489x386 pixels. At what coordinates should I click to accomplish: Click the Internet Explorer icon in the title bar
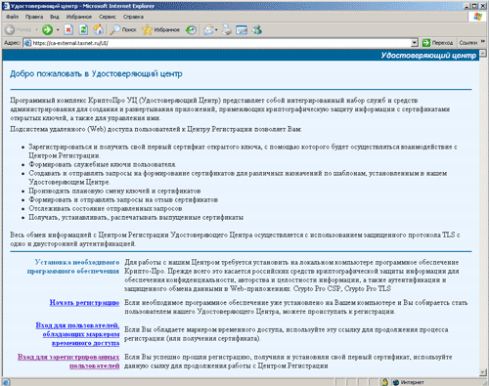point(6,6)
